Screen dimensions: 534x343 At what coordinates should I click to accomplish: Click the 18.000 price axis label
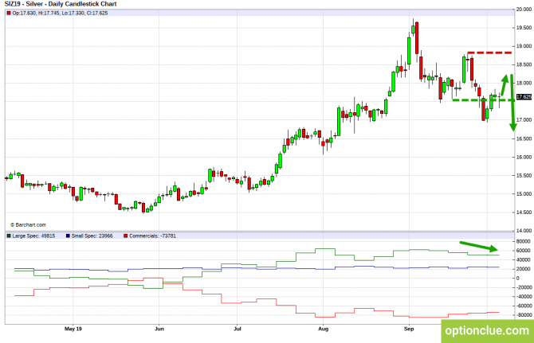coord(524,83)
